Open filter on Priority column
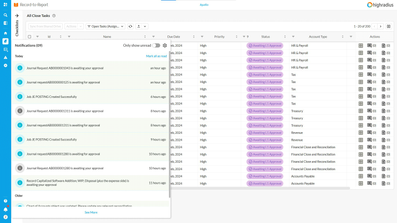397x223 pixels. (x=202, y=37)
